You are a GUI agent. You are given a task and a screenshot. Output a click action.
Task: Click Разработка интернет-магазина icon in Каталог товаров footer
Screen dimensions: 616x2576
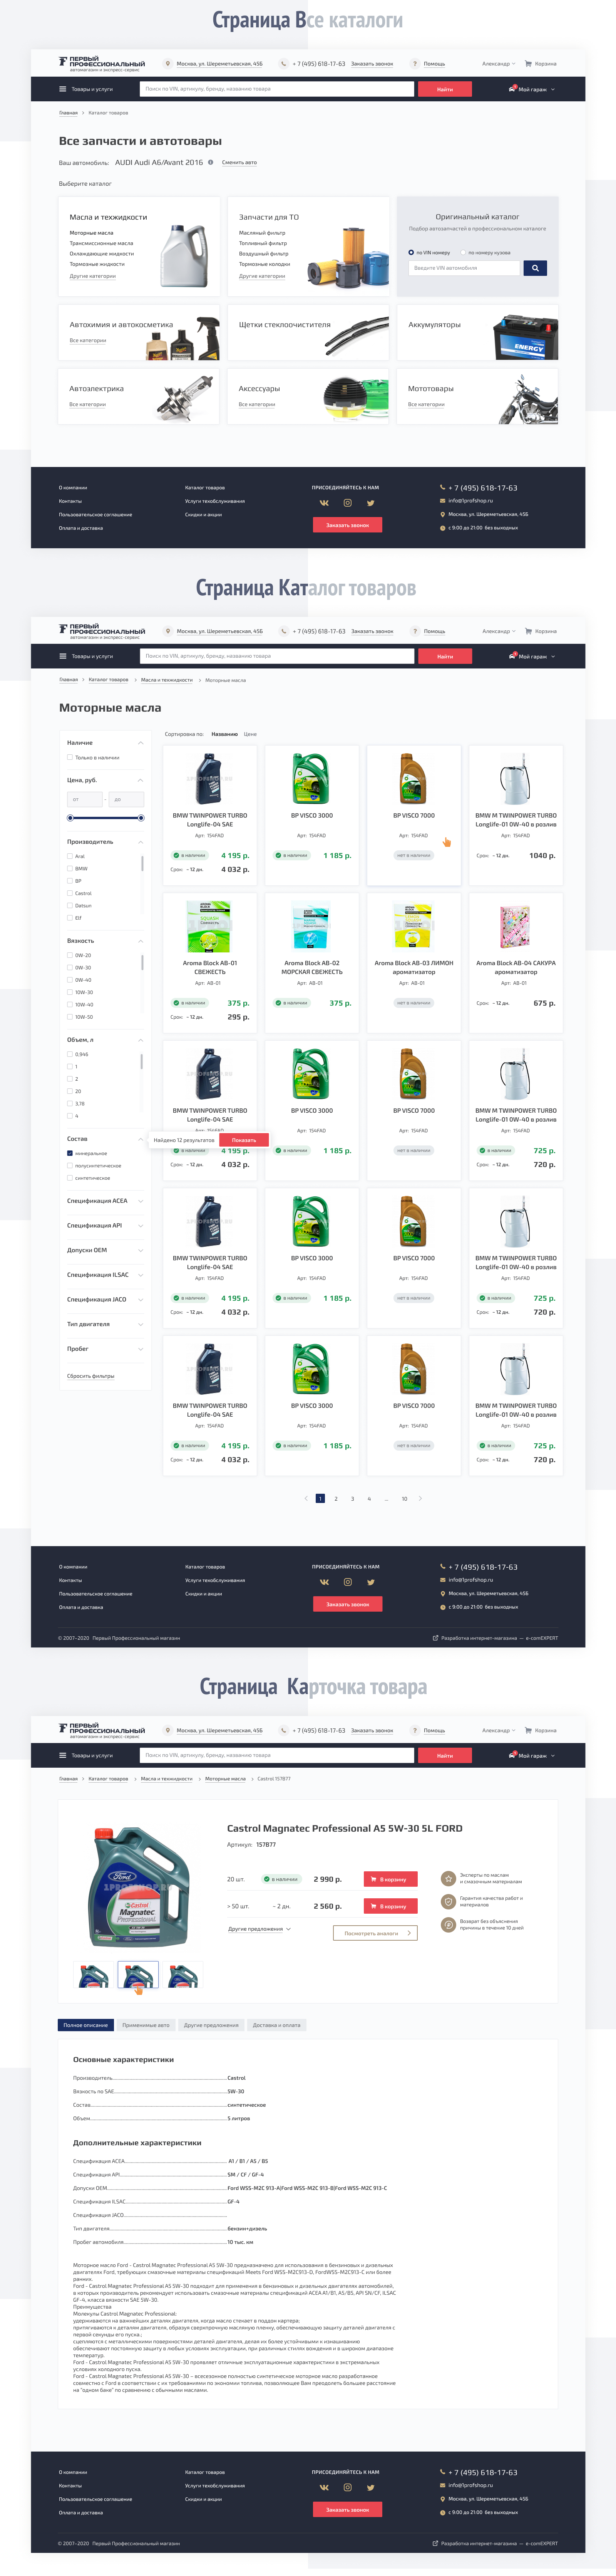(x=435, y=1638)
